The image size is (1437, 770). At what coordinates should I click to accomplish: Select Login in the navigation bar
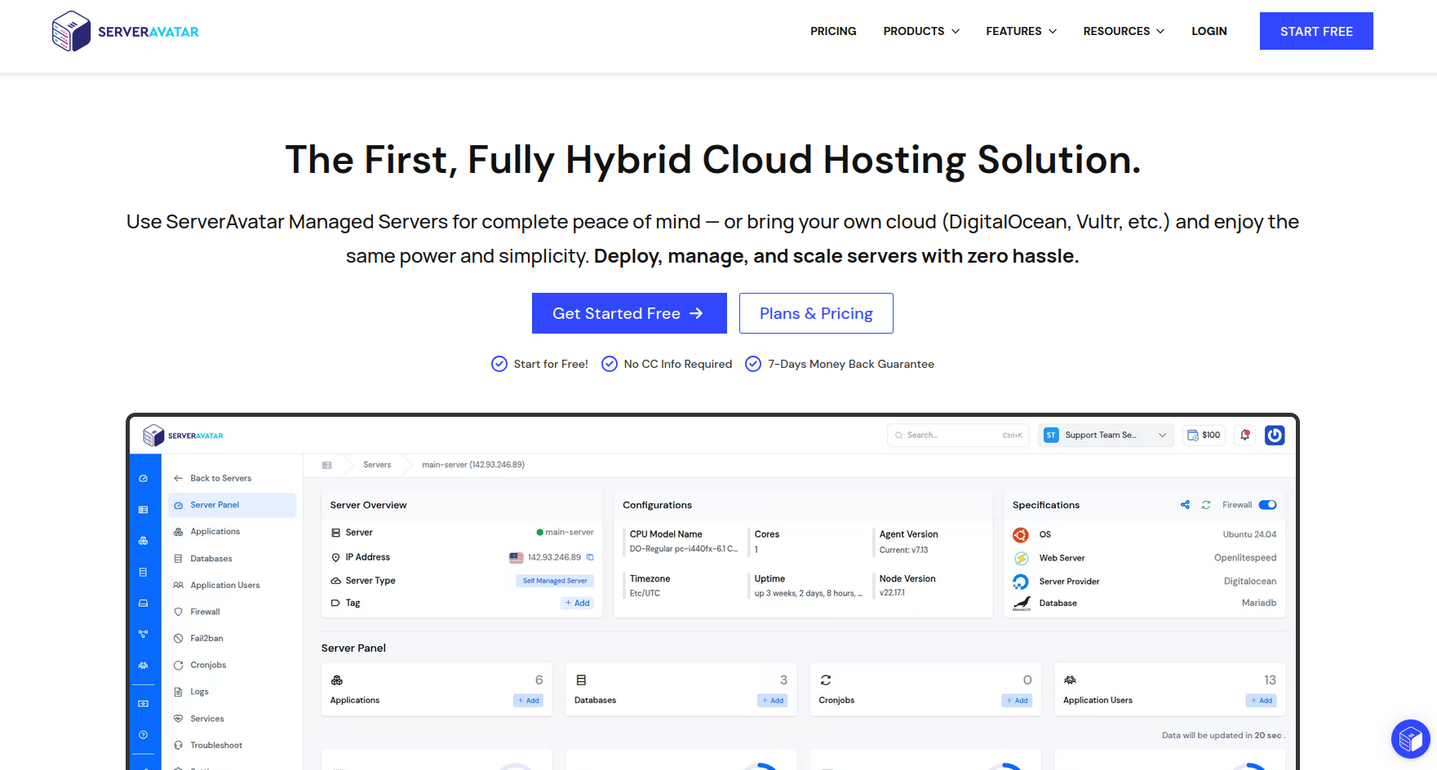[x=1209, y=31]
